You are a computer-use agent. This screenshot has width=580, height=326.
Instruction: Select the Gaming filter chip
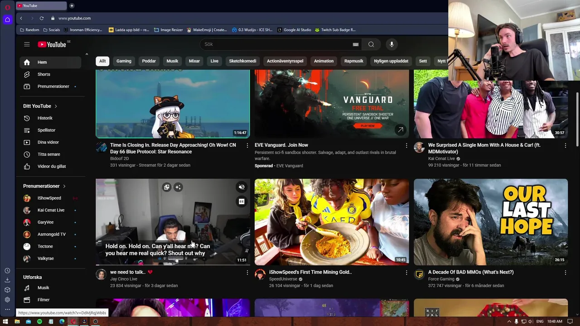124,61
